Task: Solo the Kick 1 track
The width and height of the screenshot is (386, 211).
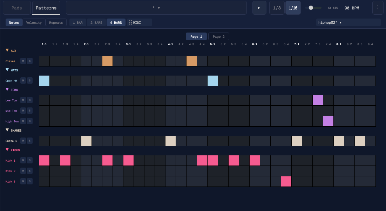Action: point(30,160)
